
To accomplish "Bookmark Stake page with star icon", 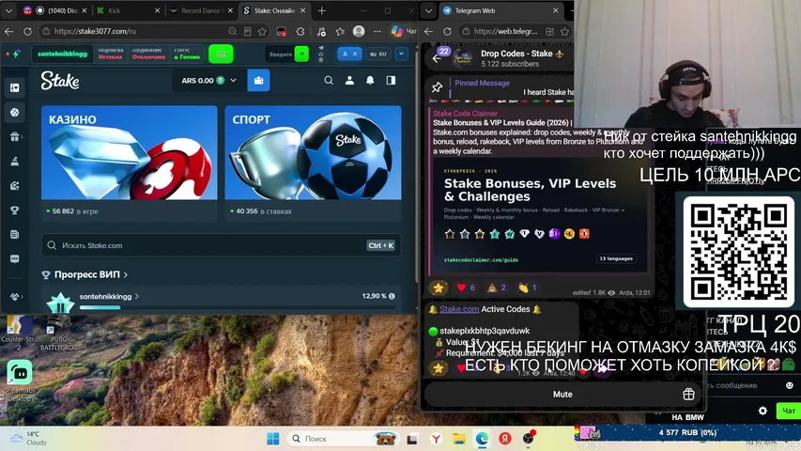I will coord(262,31).
